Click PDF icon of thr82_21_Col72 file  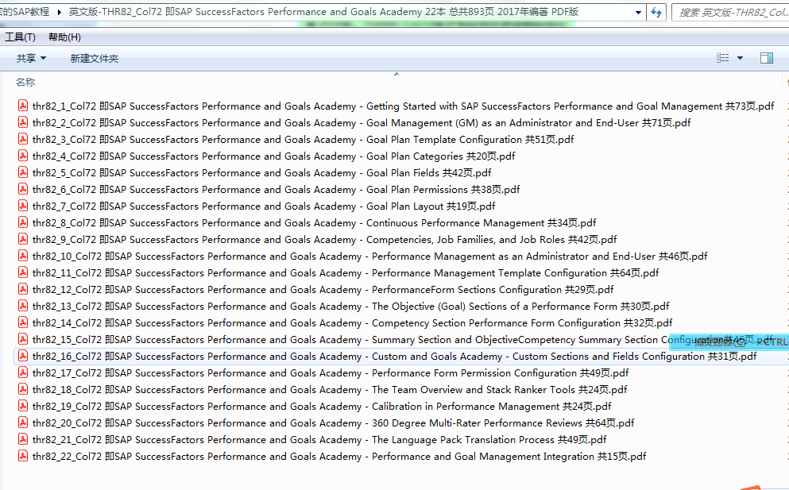click(x=22, y=438)
